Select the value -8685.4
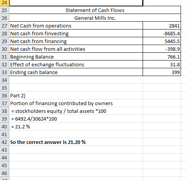This screenshot has width=186, height=180. 162,33
